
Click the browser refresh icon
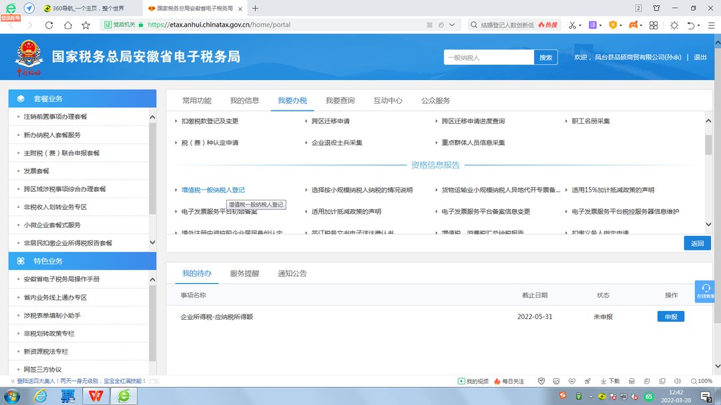(x=49, y=25)
